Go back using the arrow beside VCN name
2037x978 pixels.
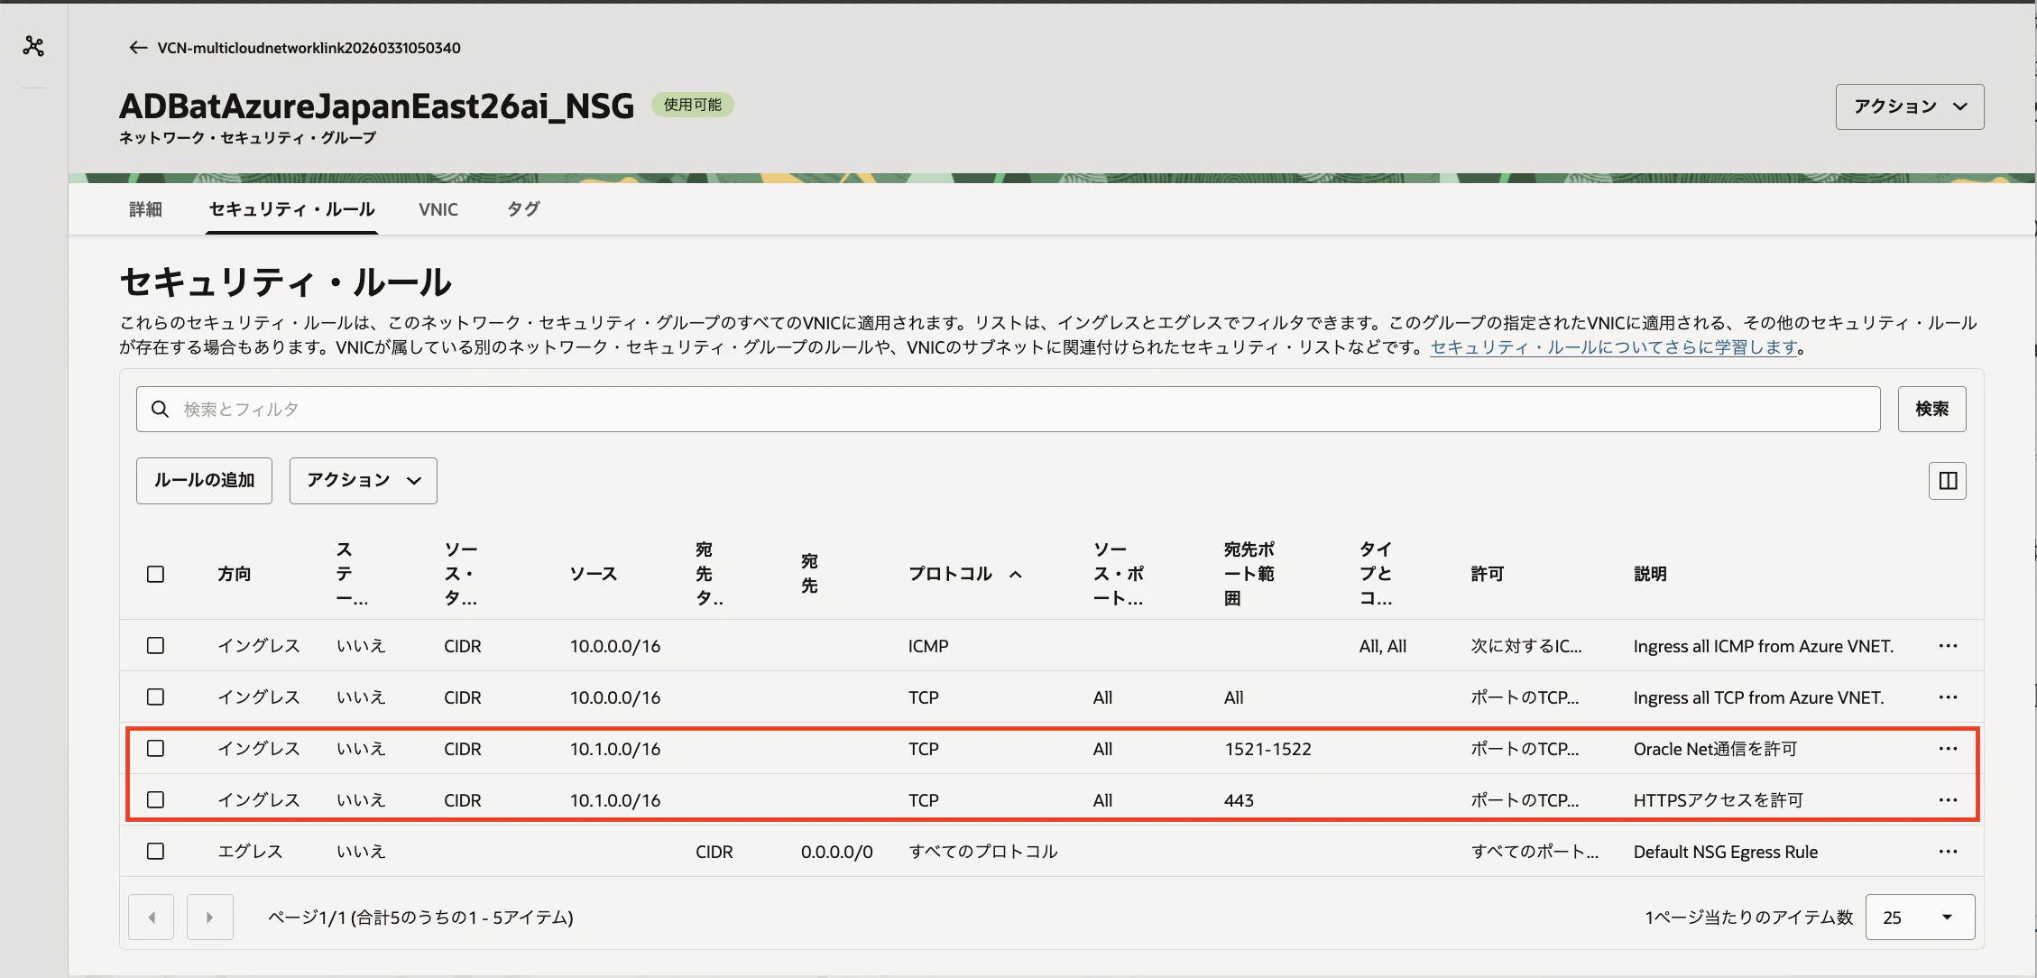(x=137, y=48)
